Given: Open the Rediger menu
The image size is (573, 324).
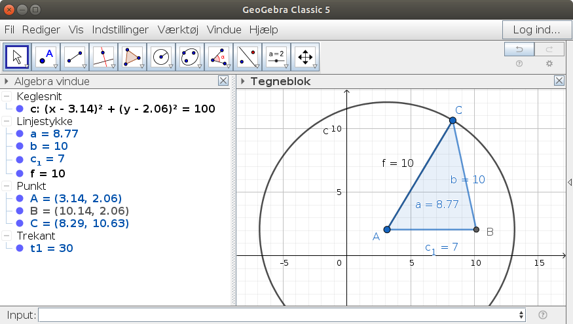Looking at the screenshot, I should [x=41, y=29].
